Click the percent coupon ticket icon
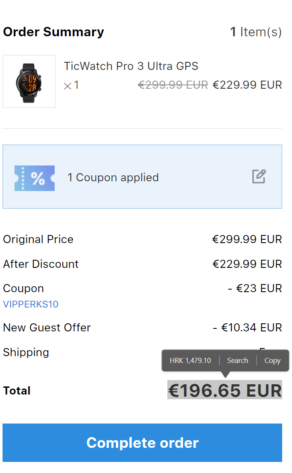Image resolution: width=292 pixels, height=473 pixels. click(35, 178)
